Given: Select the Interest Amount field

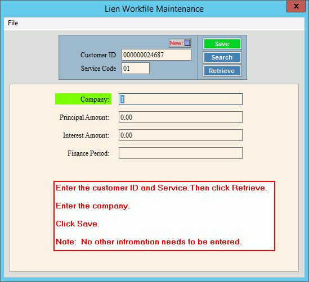Looking at the screenshot, I should click(181, 135).
